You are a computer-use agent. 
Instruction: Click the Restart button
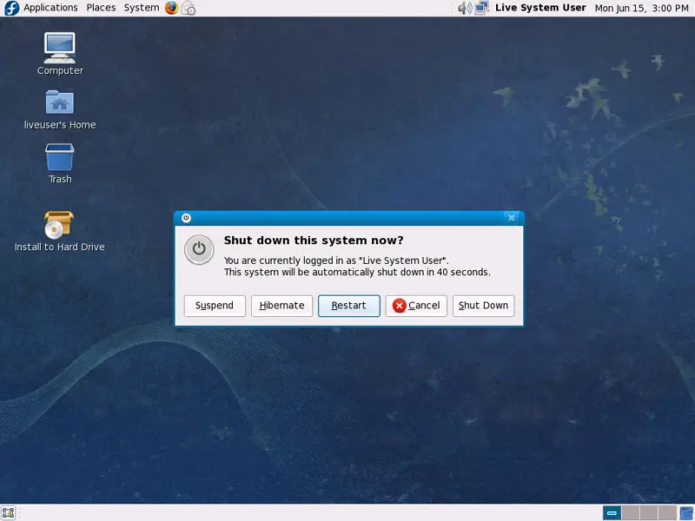(349, 306)
